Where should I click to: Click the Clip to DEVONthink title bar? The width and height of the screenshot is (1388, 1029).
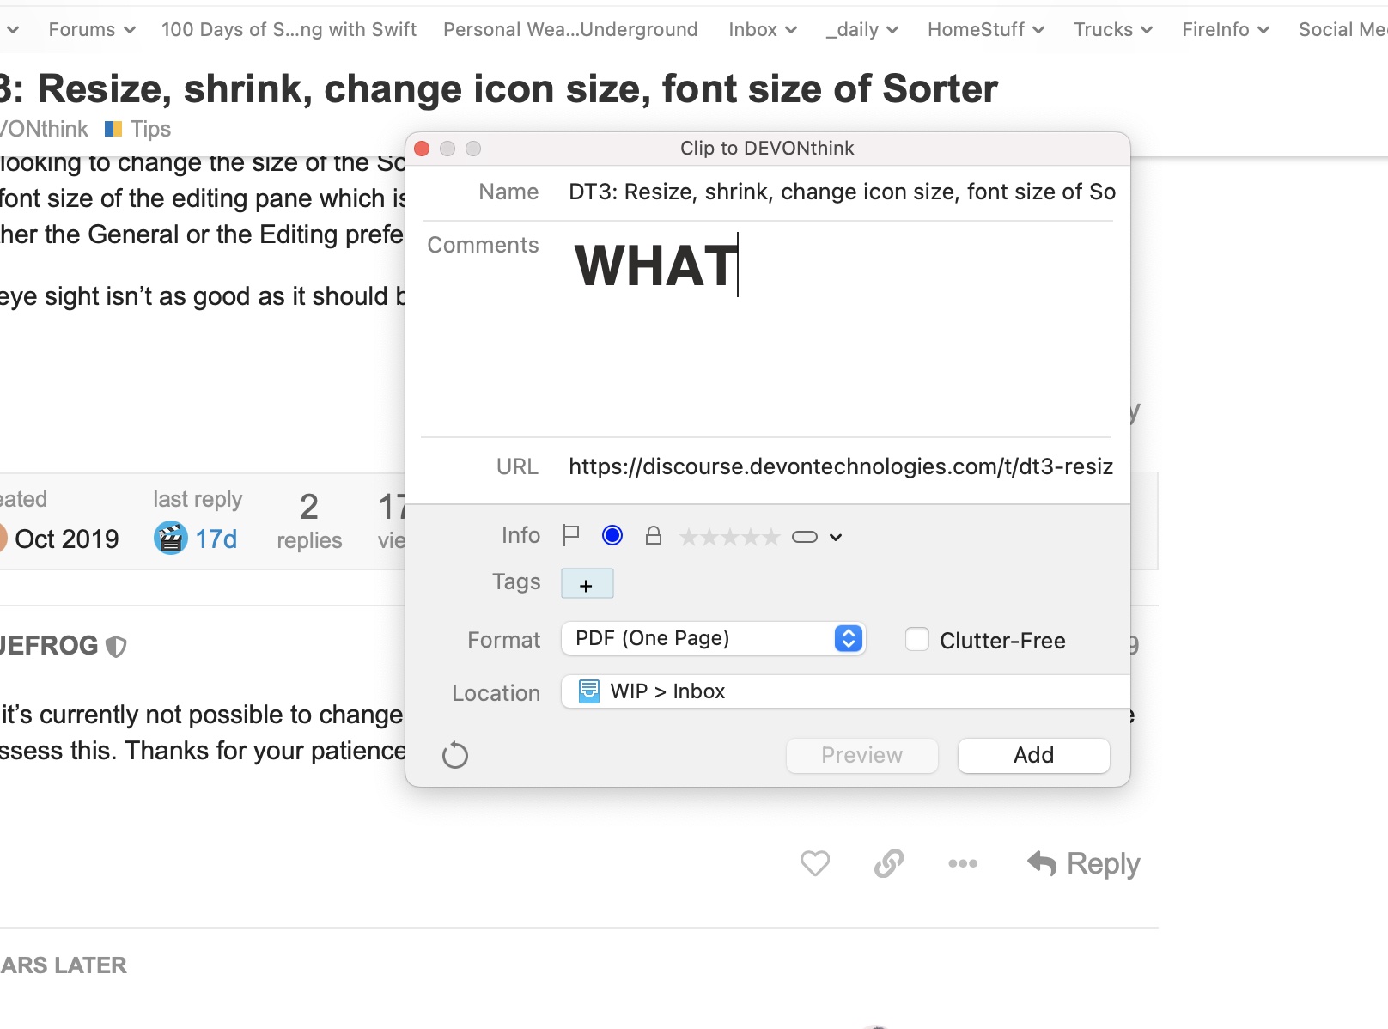767,148
